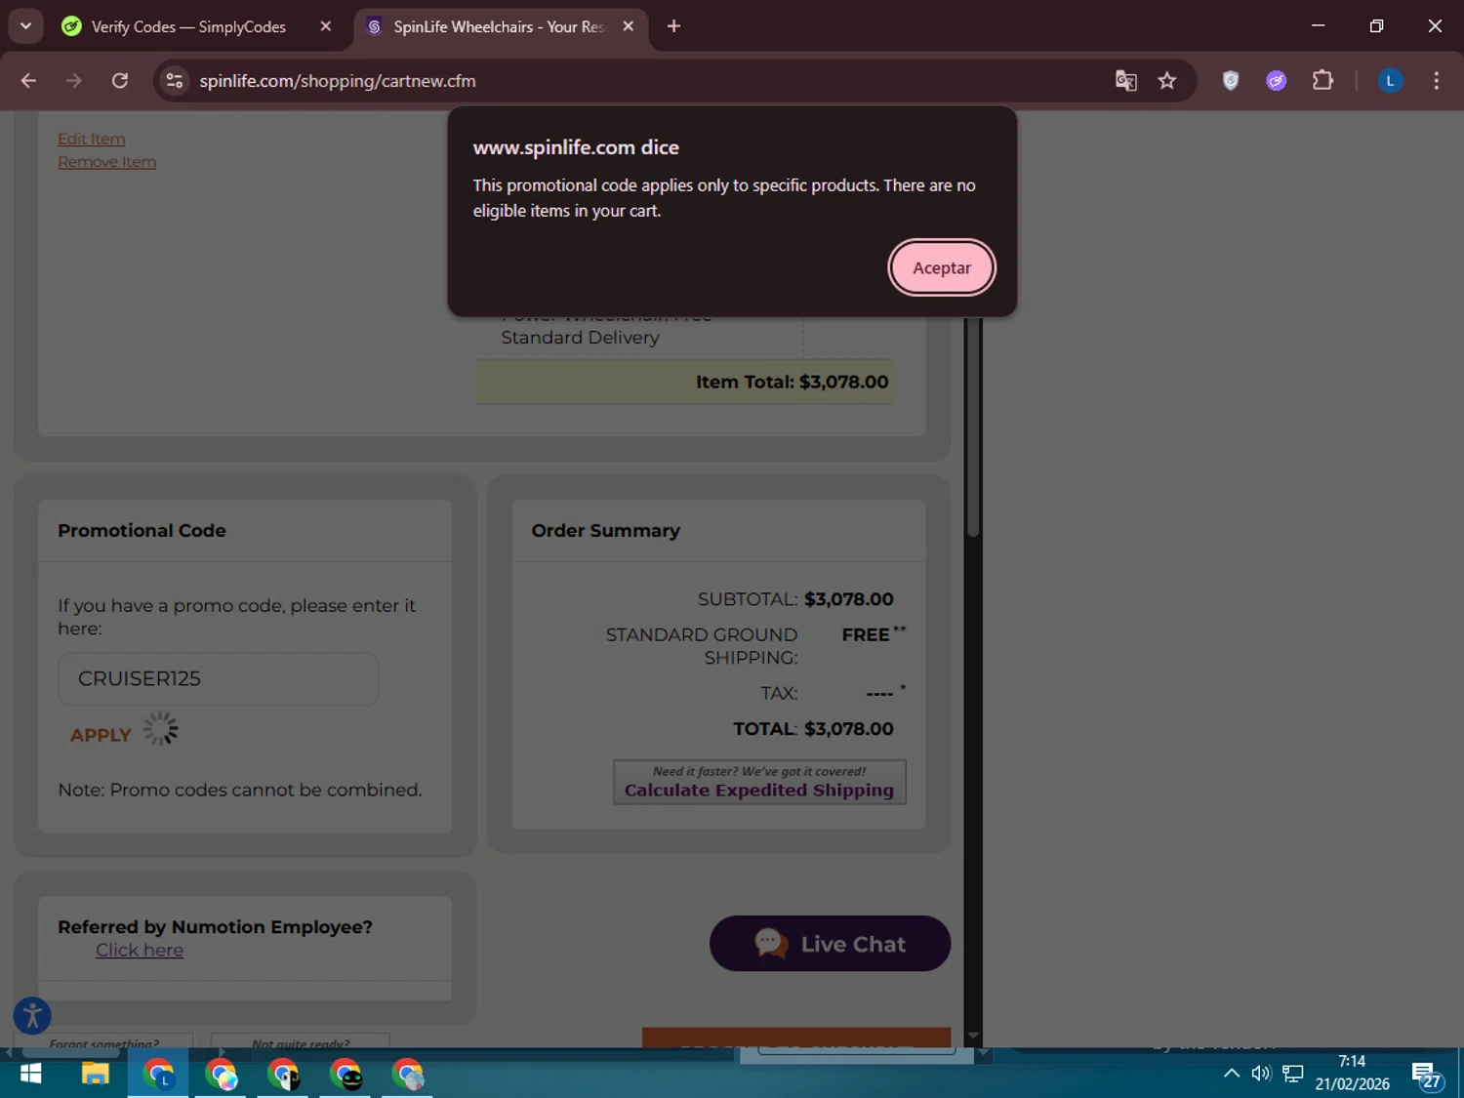This screenshot has width=1464, height=1098.
Task: Select the SpinLife Wheelchairs tab
Action: [x=498, y=26]
